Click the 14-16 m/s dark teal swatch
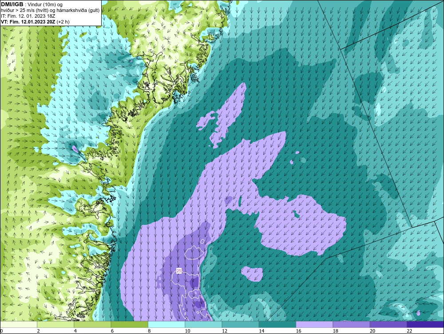The height and width of the screenshot is (334, 444). tap(277, 324)
